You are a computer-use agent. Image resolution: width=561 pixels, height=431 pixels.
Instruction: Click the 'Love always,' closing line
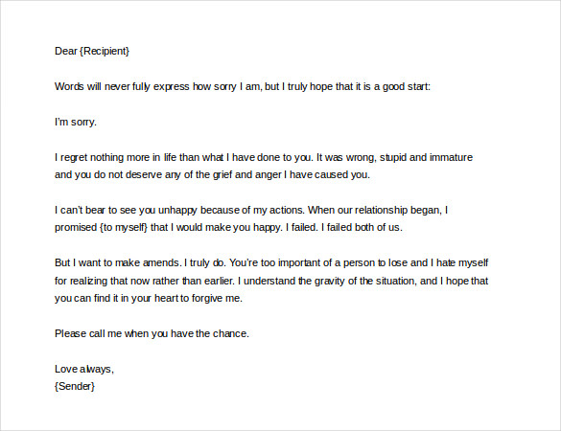tap(84, 369)
